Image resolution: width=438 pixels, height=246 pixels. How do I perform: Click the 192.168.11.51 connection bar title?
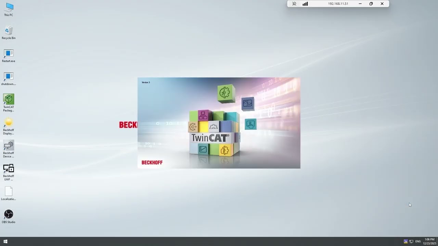point(338,4)
